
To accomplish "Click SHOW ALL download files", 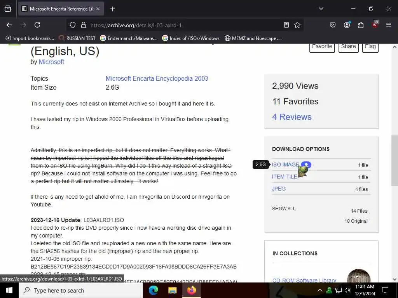I will point(283,209).
